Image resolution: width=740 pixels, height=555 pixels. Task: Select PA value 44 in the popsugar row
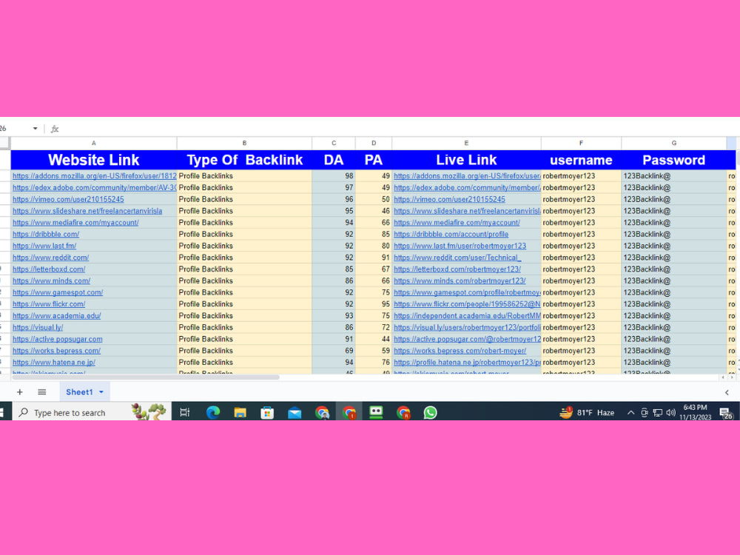point(373,339)
